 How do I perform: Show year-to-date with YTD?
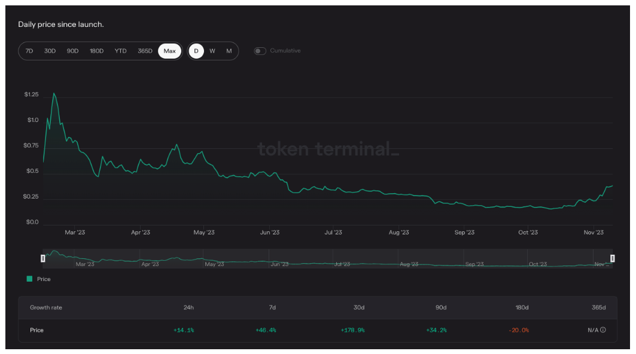coord(121,51)
